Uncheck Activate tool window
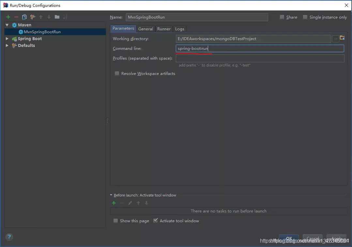The image size is (352, 247). point(155,221)
